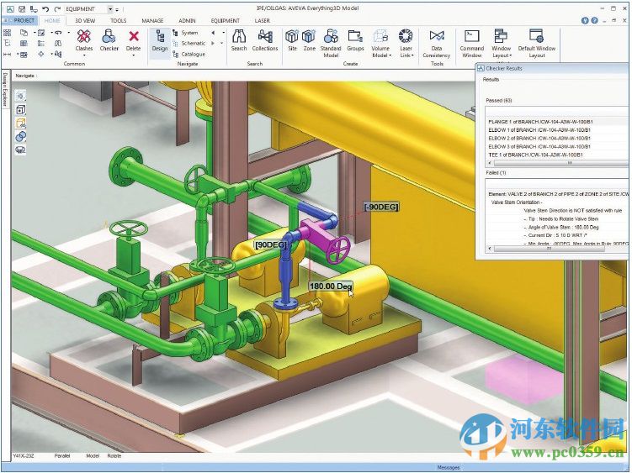
Task: Expand the EQUIPMENT combo box dropdown
Action: pyautogui.click(x=110, y=9)
